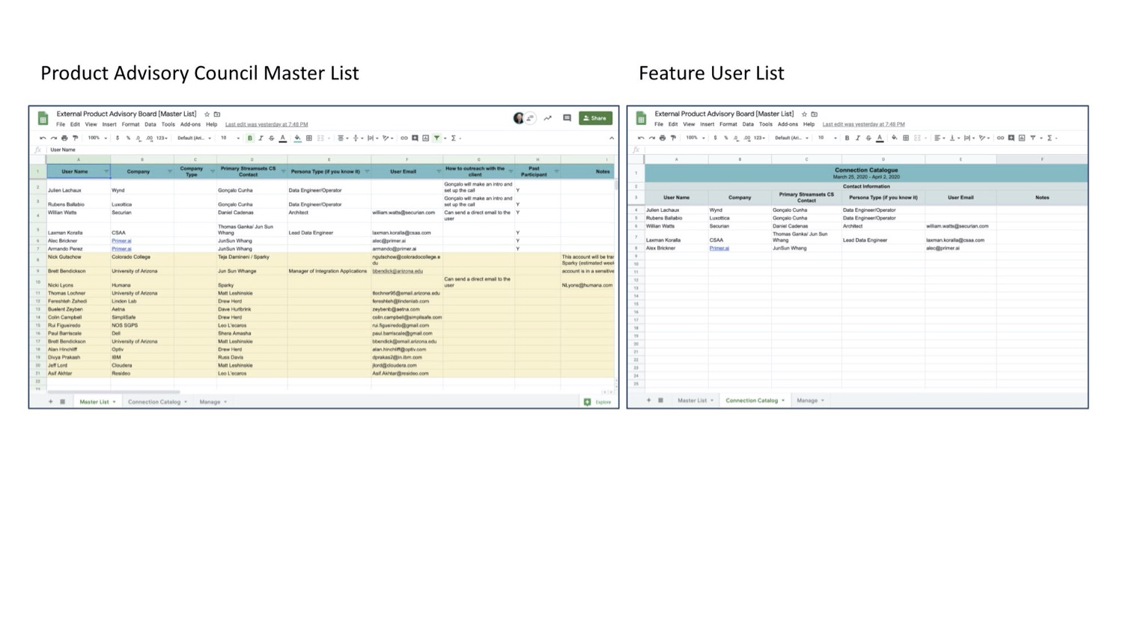Switch to Manage tab in Feature User List window
The height and width of the screenshot is (631, 1123).
[810, 400]
